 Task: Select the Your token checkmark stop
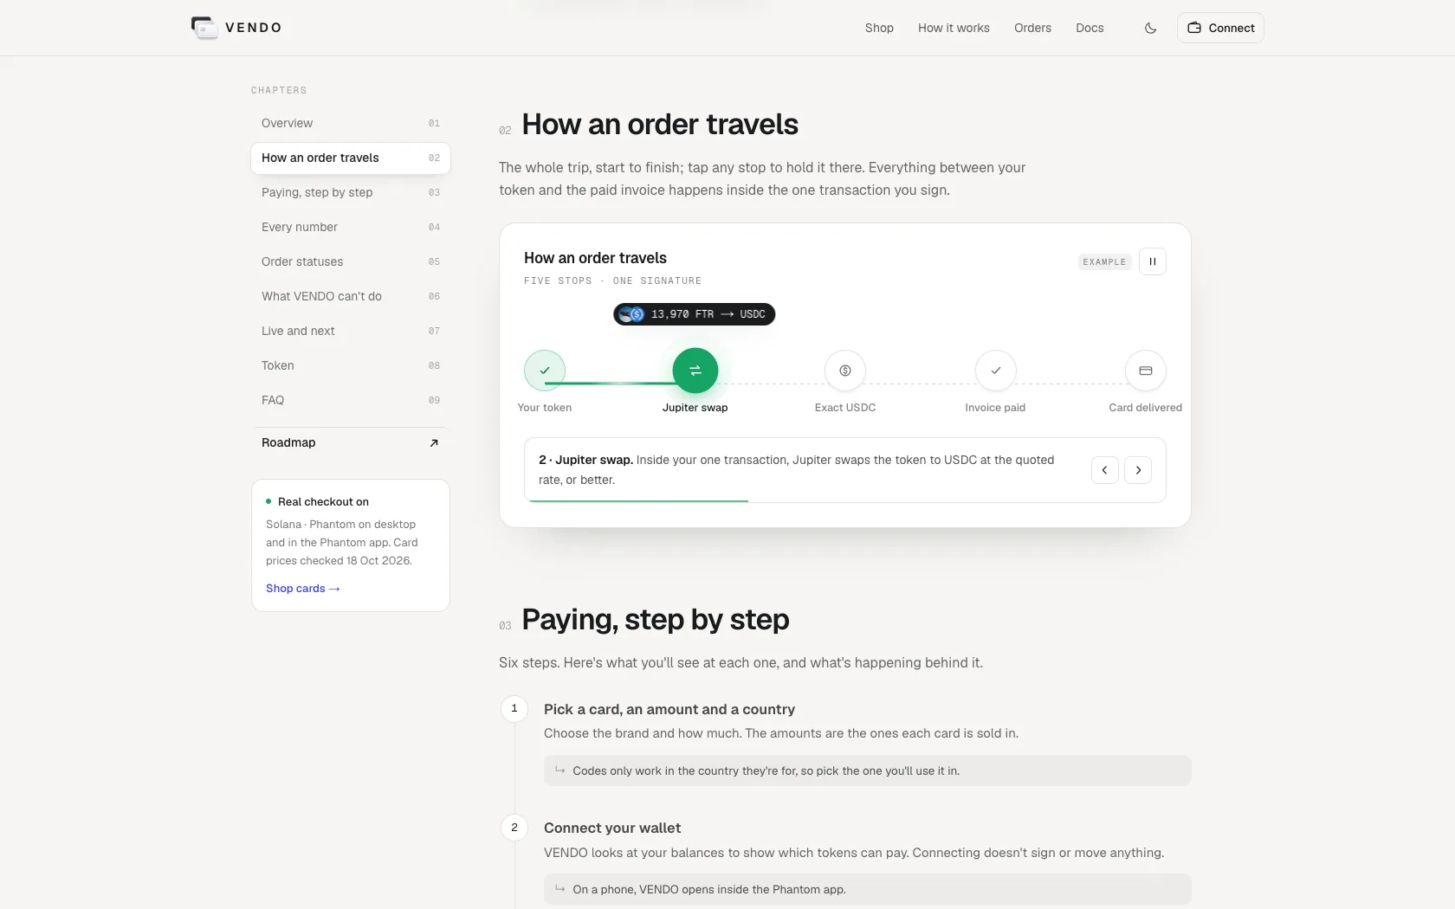545,371
